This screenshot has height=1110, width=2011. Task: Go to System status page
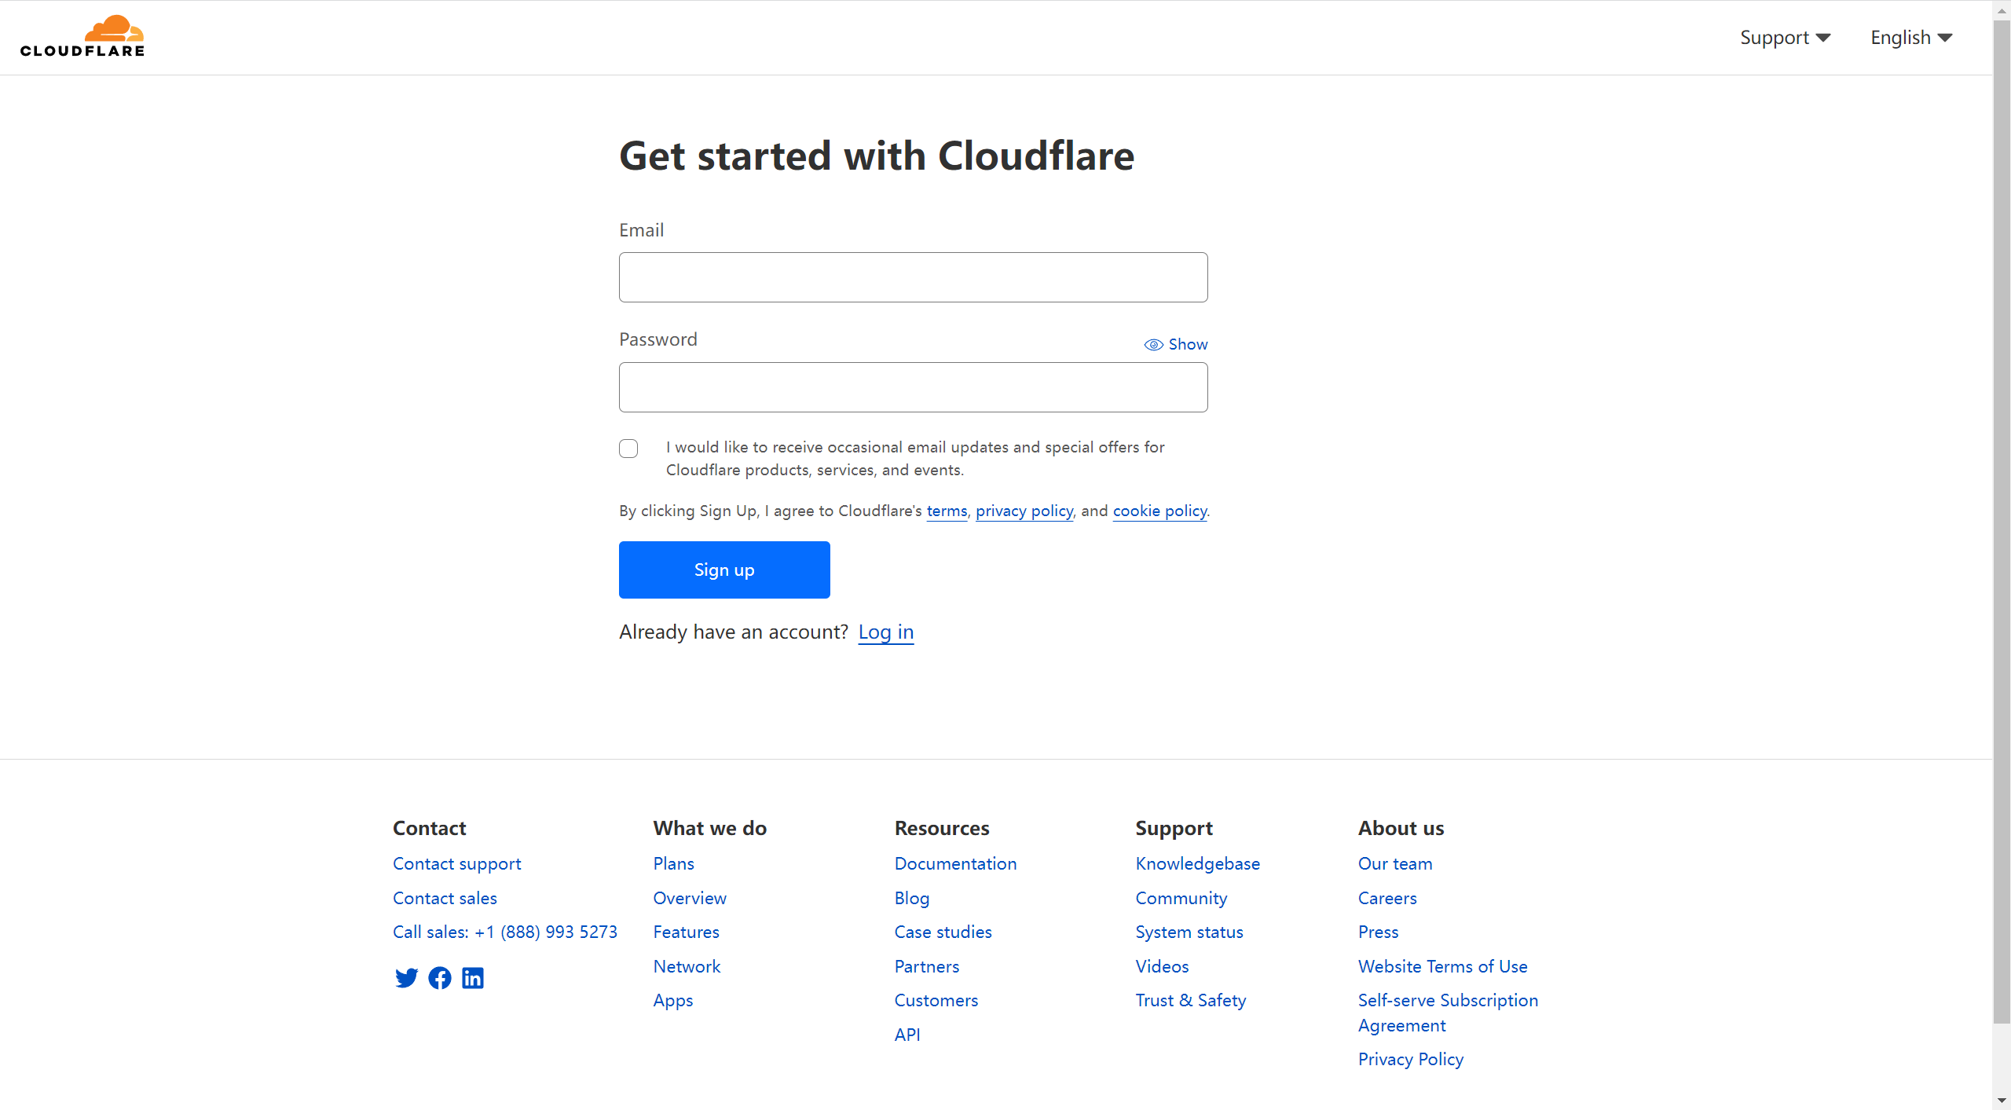1189,932
